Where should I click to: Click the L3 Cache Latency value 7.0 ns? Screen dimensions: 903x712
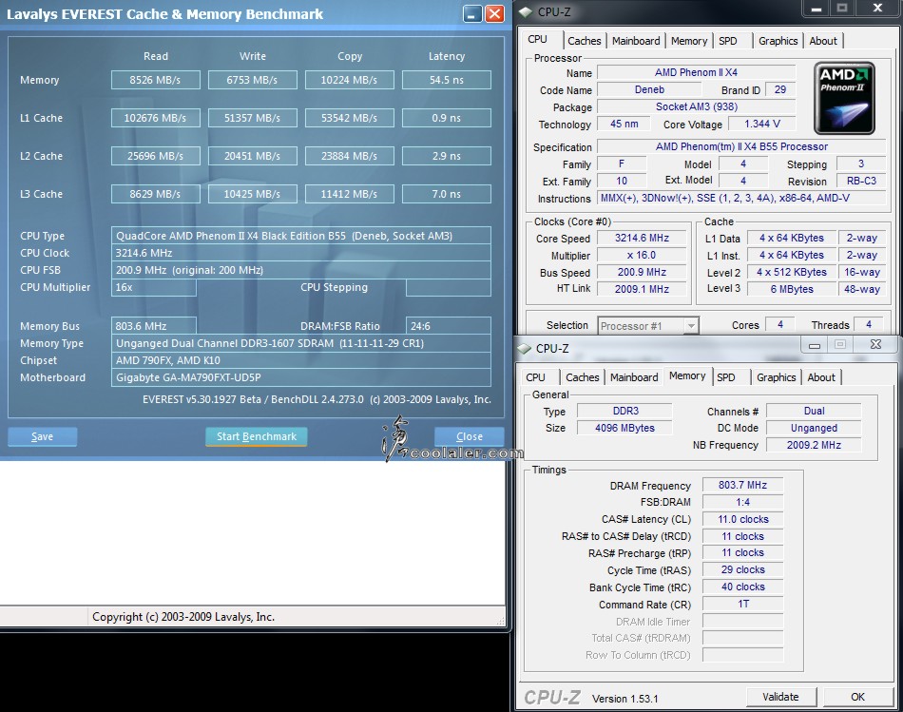pyautogui.click(x=447, y=194)
